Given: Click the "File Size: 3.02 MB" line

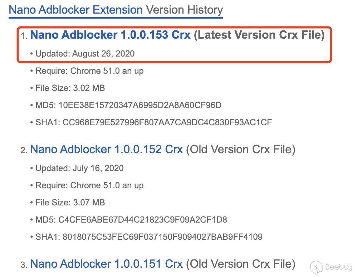Looking at the screenshot, I should pyautogui.click(x=70, y=88).
